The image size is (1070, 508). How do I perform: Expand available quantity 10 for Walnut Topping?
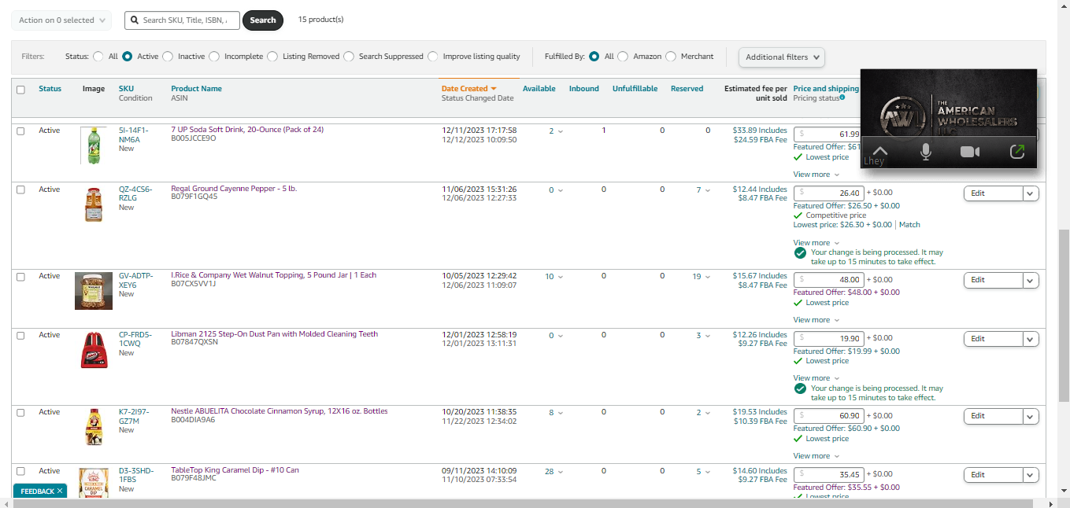[554, 277]
